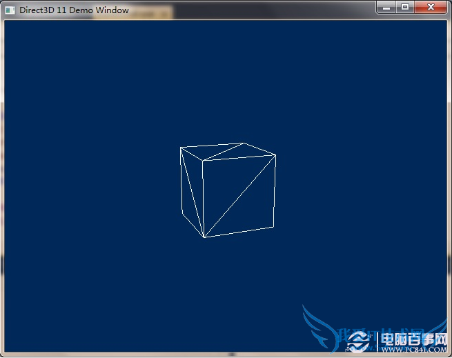Select the 'Direct3D 11 Demo Window' title text
This screenshot has height=358, width=452.
pos(74,10)
